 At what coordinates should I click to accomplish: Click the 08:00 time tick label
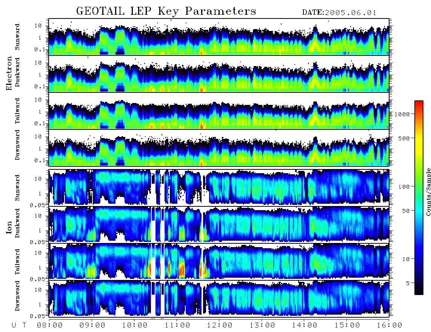tap(50, 325)
